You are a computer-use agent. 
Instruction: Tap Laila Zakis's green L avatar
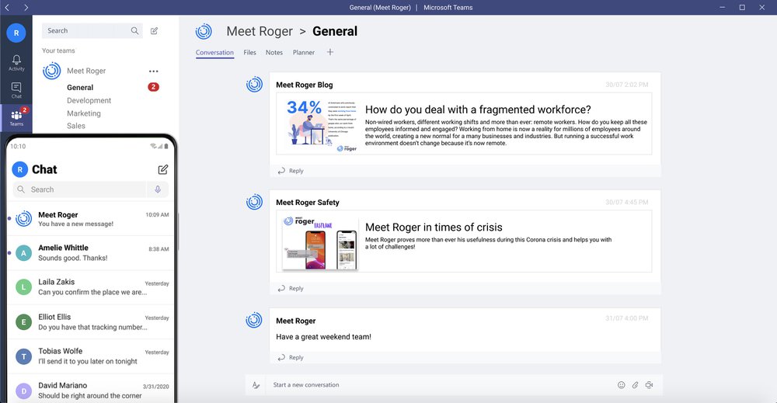[23, 287]
